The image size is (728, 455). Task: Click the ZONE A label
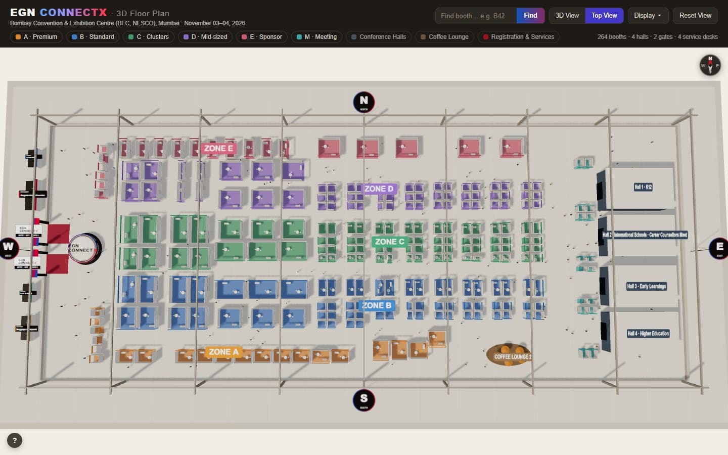point(223,352)
